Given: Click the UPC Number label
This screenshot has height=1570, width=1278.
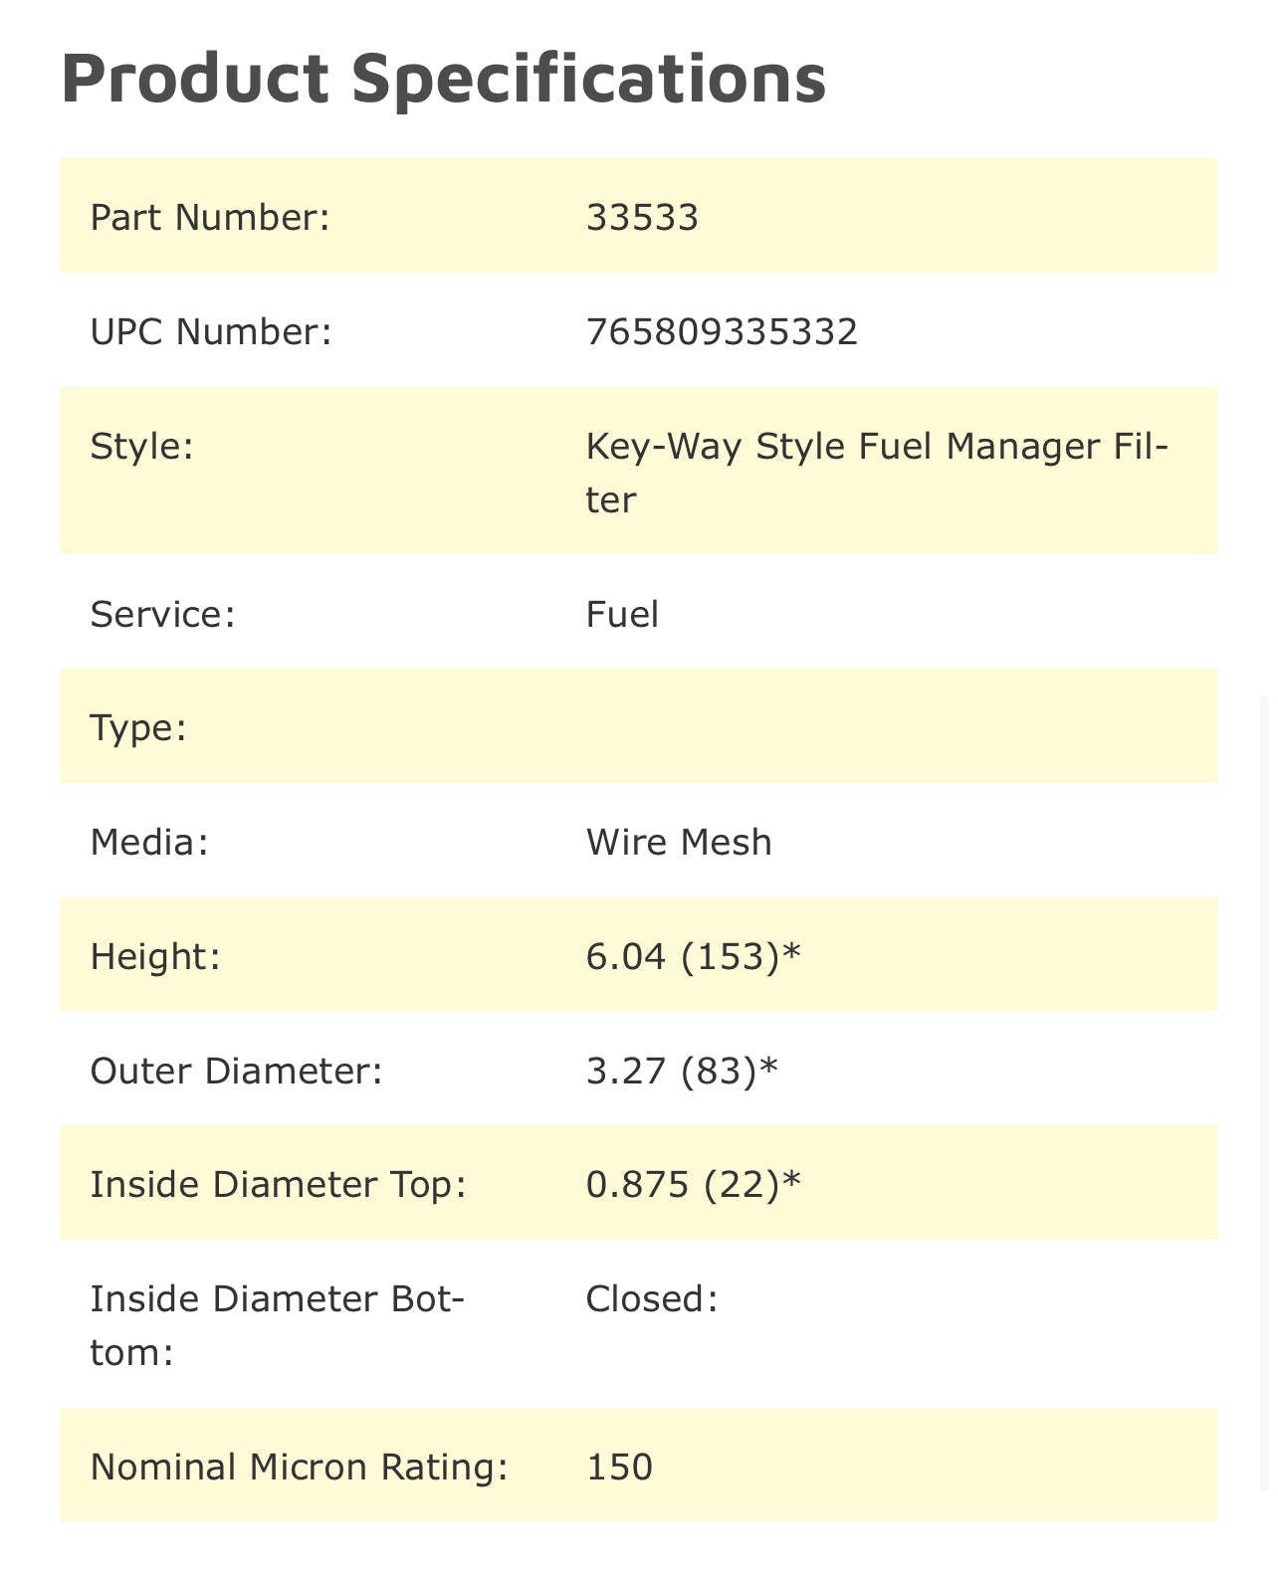Looking at the screenshot, I should (210, 331).
